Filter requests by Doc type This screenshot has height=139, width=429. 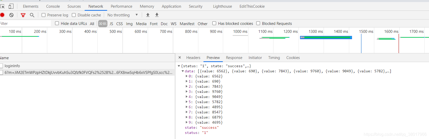164,24
